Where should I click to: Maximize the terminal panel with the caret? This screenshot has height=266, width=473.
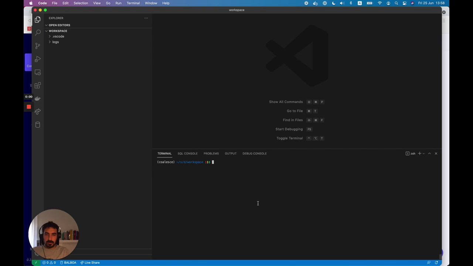click(x=429, y=153)
